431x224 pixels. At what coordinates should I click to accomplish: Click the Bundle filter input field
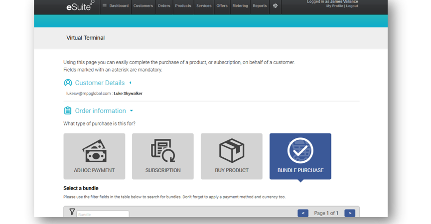coord(103,215)
